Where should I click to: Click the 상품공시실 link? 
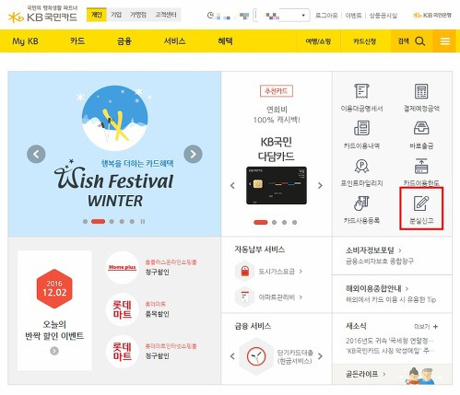coord(383,16)
